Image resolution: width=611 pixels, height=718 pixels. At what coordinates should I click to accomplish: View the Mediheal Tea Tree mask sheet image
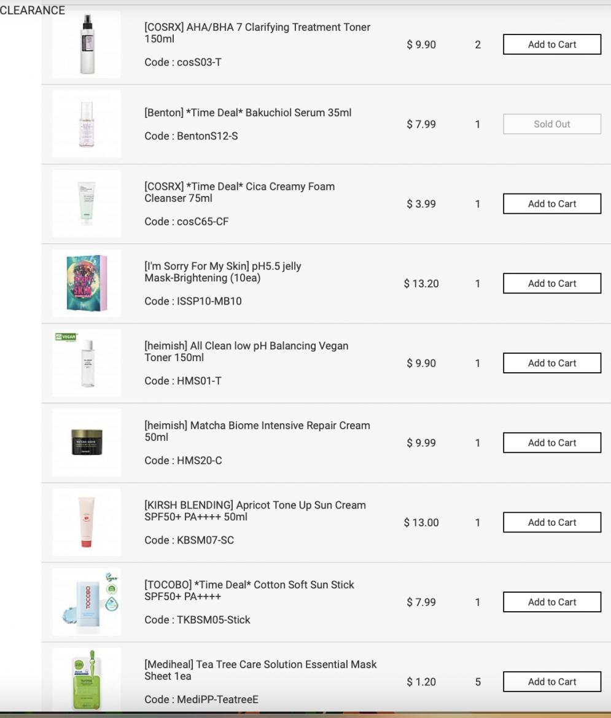[x=87, y=680]
